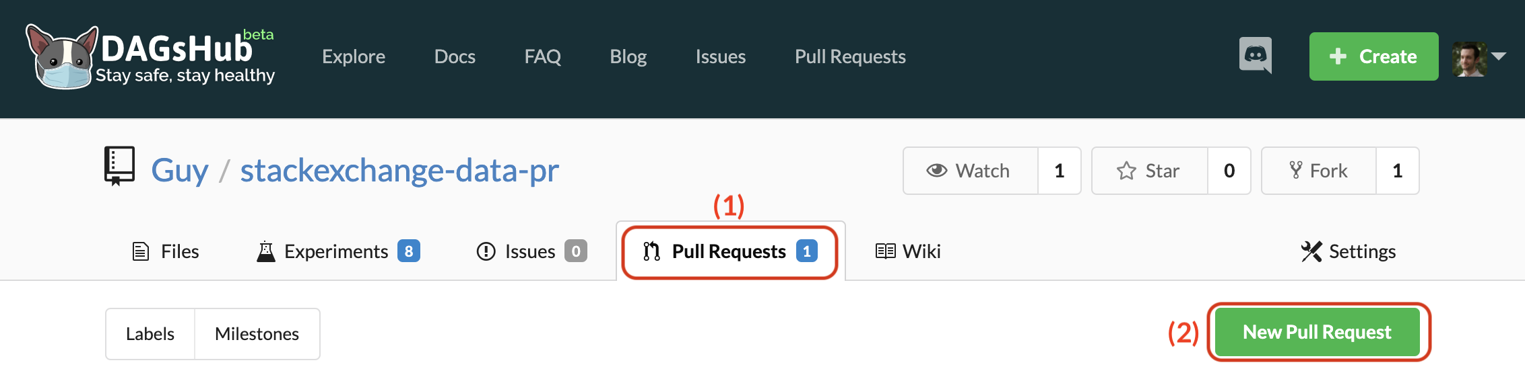Open the repository Issues tab
Image resolution: width=1525 pixels, height=375 pixels.
pyautogui.click(x=531, y=251)
